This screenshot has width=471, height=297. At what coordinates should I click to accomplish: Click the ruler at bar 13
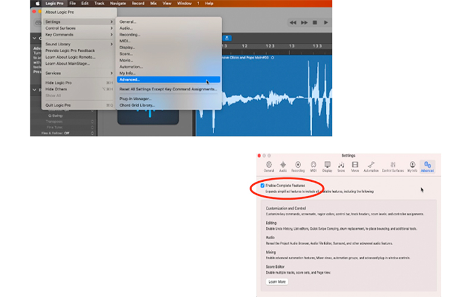(291, 46)
